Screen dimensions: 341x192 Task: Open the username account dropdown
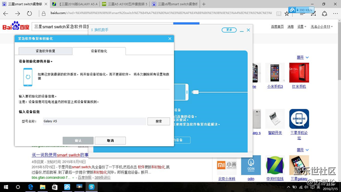[322, 27]
